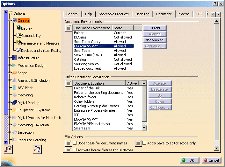The image size is (225, 167).
Task: Click the help question mark in title bar
Action: tap(215, 3)
